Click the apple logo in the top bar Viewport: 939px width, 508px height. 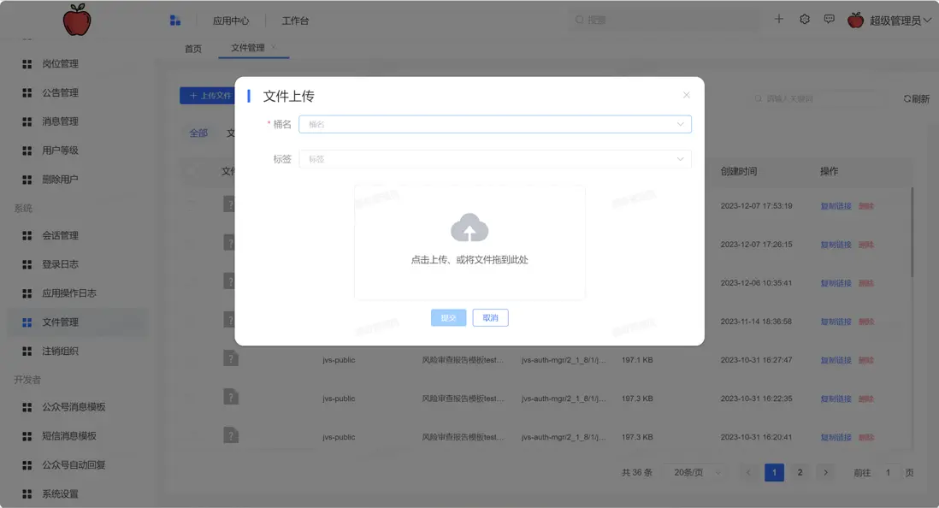coord(78,19)
